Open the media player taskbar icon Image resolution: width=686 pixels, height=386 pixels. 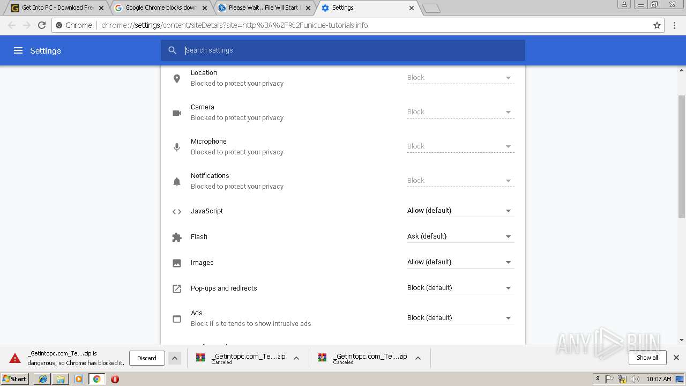tap(79, 379)
